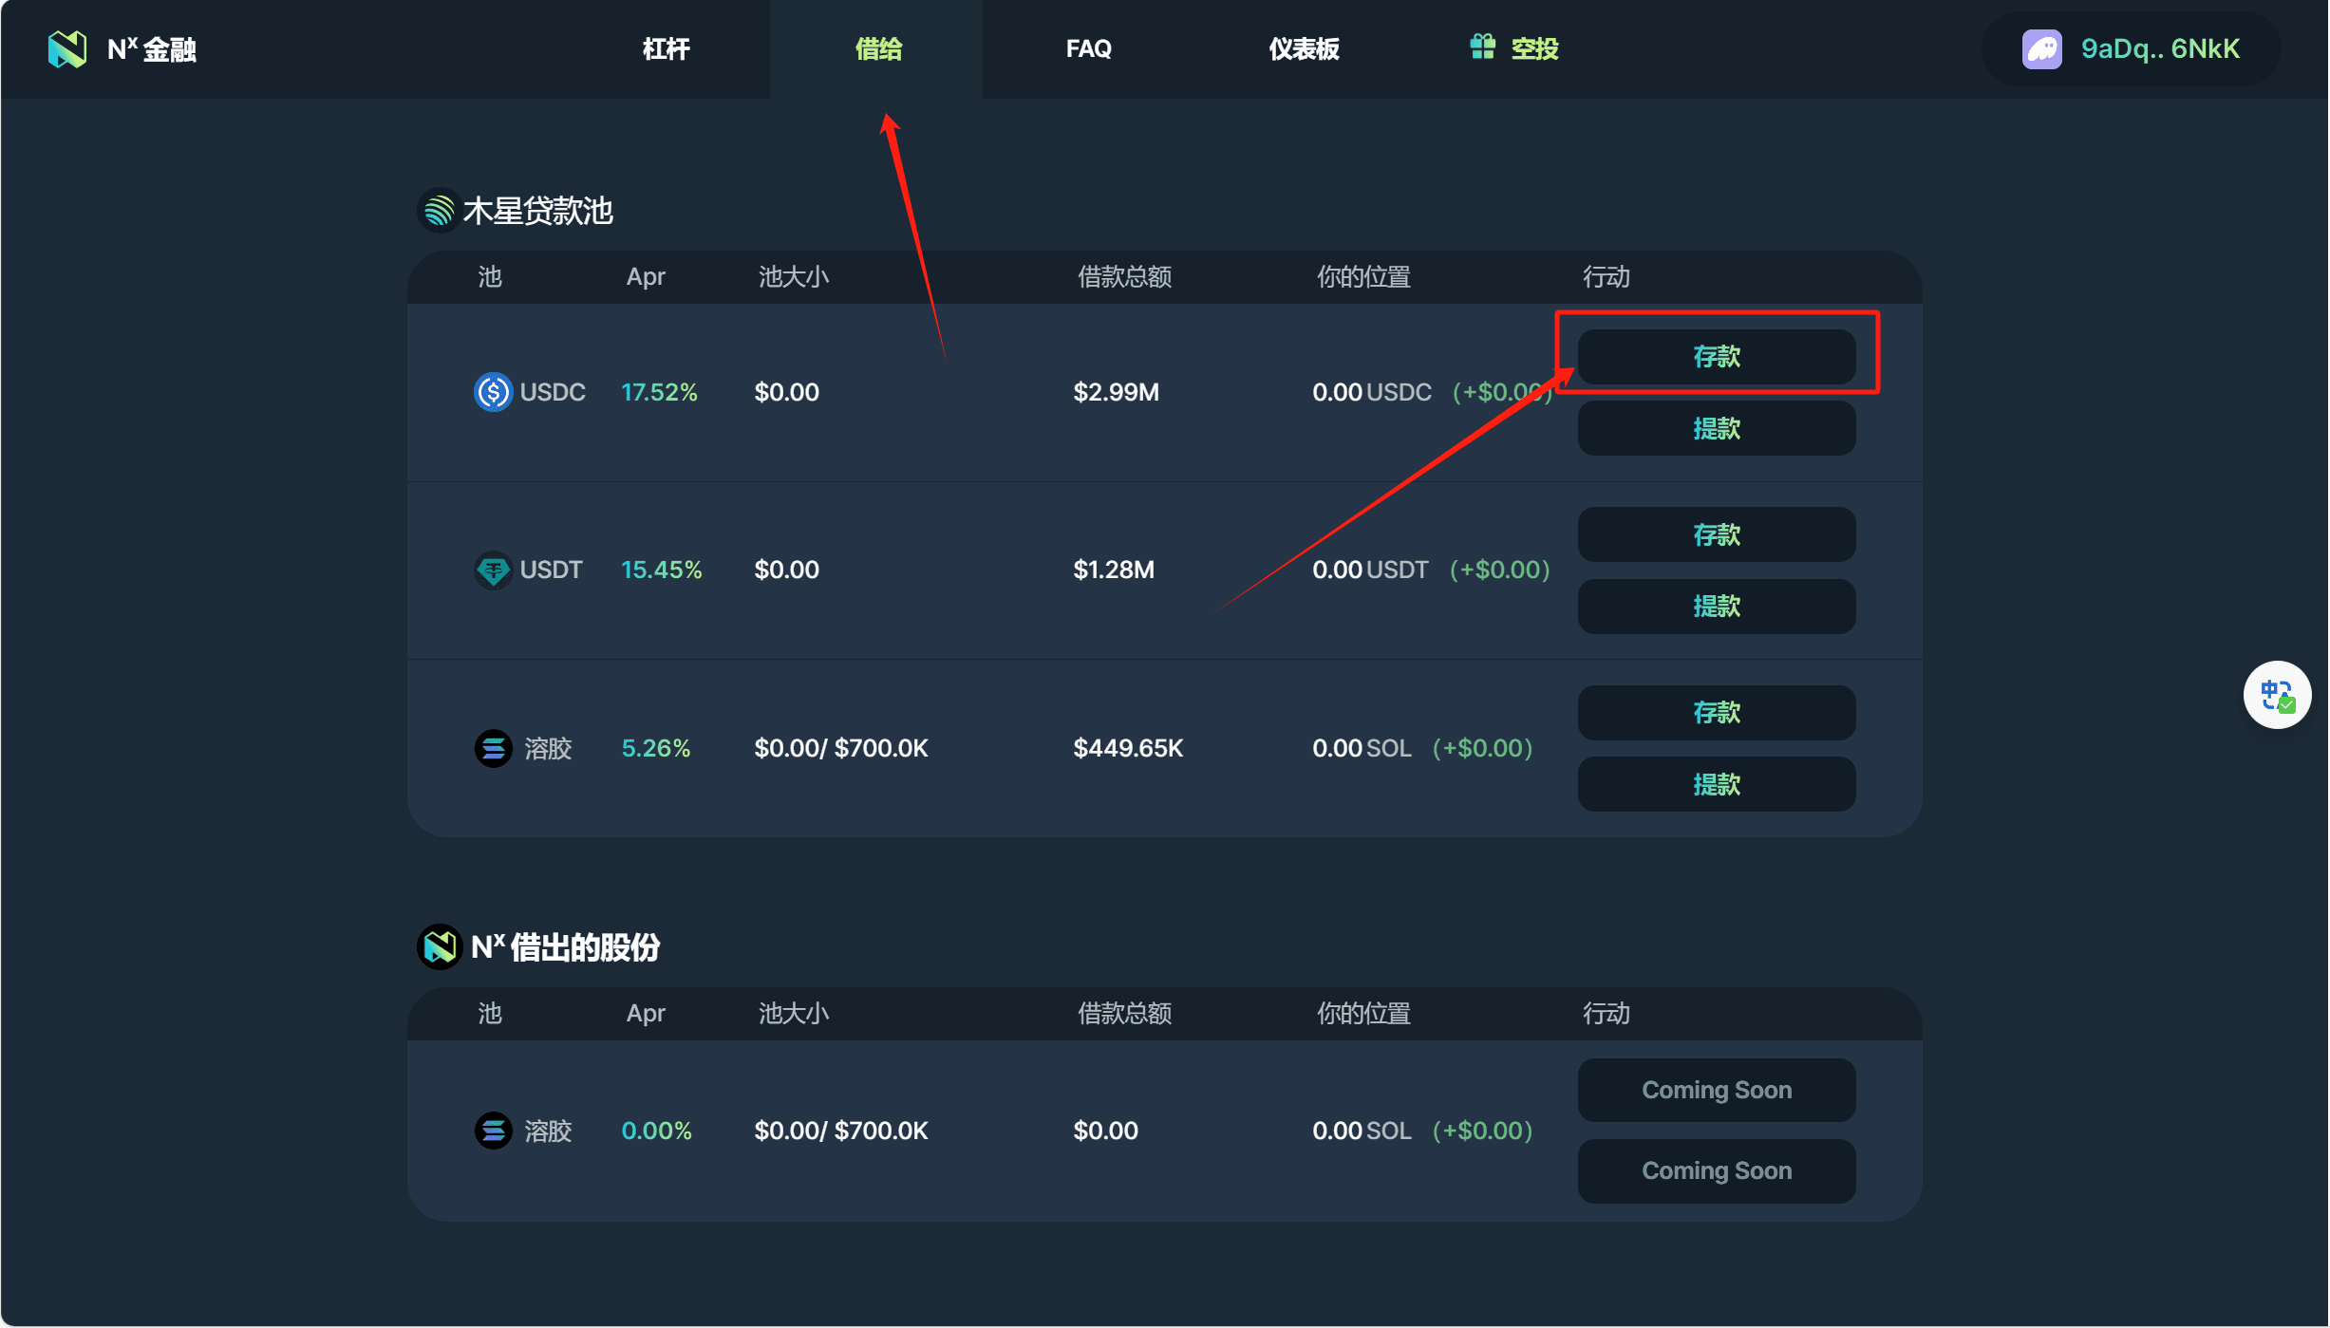The image size is (2330, 1328).
Task: Withdraw from the USDT pool
Action: click(x=1716, y=606)
